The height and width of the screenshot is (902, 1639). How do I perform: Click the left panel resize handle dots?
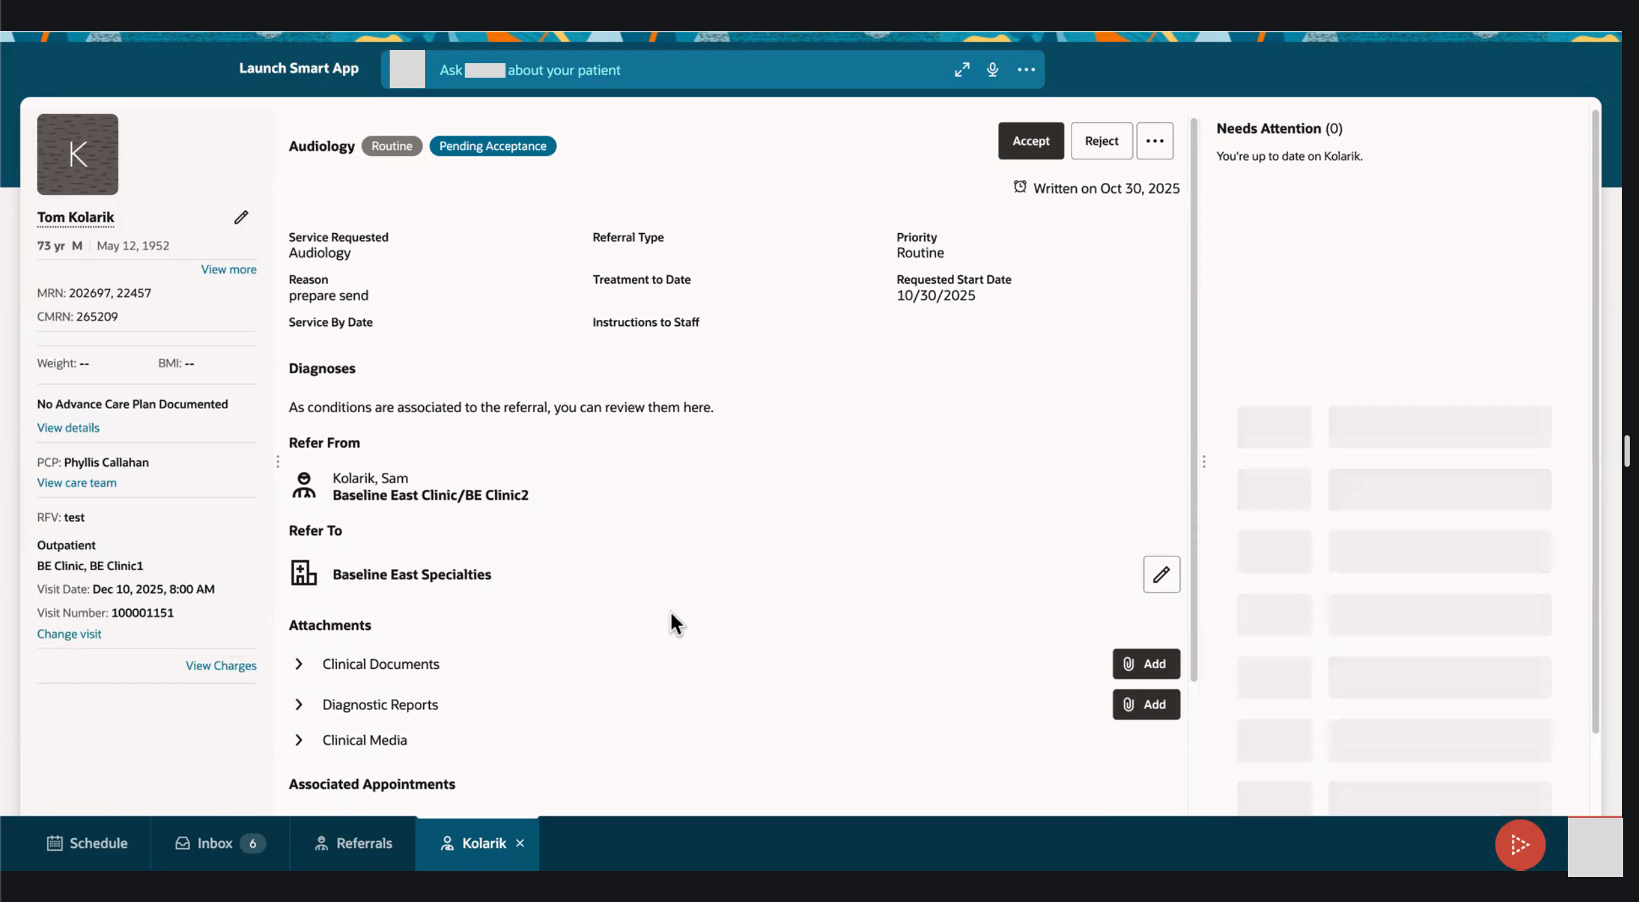[x=278, y=462]
